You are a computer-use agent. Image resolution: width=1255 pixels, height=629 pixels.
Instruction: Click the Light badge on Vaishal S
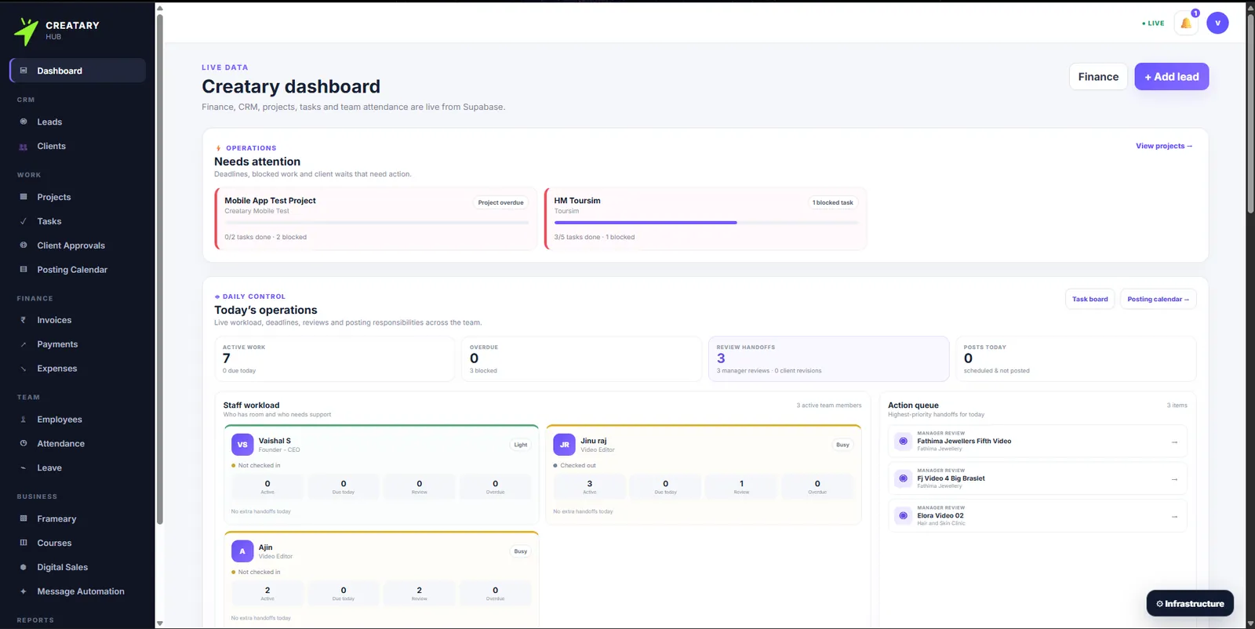(521, 445)
